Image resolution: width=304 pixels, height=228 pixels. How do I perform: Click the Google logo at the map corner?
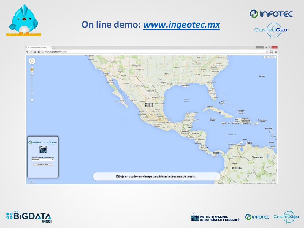point(31,182)
